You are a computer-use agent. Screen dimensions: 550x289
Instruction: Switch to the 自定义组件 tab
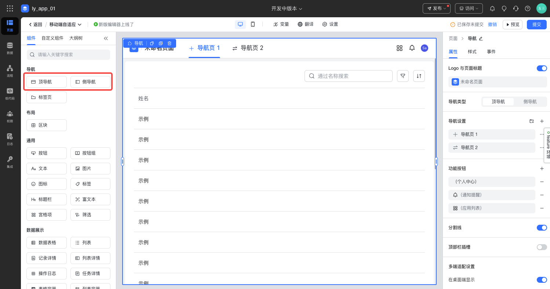pyautogui.click(x=52, y=38)
